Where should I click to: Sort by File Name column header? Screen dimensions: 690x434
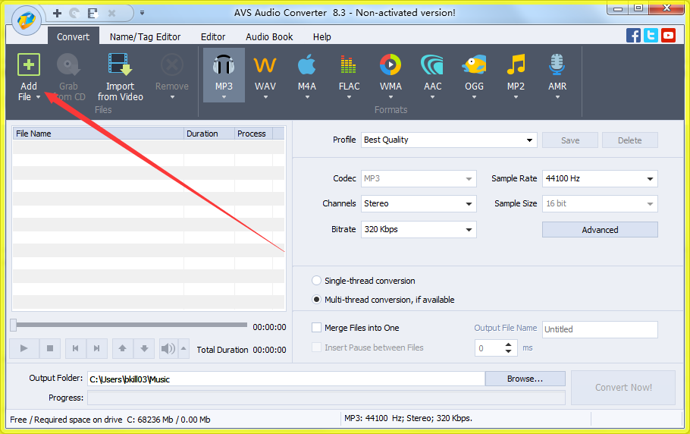(x=98, y=134)
